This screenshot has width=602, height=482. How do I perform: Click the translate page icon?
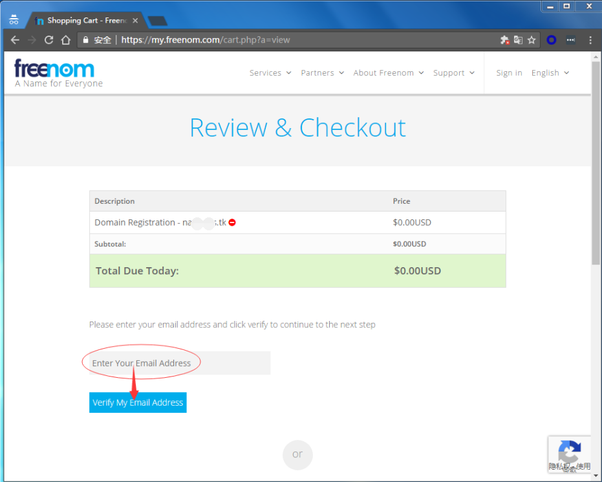[x=518, y=40]
